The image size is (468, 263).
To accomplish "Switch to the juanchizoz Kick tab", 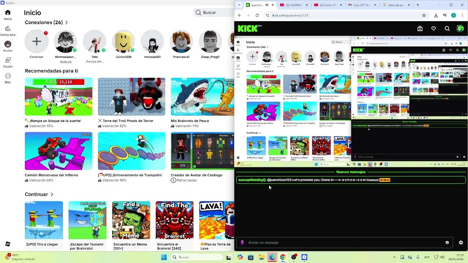I will (257, 5).
